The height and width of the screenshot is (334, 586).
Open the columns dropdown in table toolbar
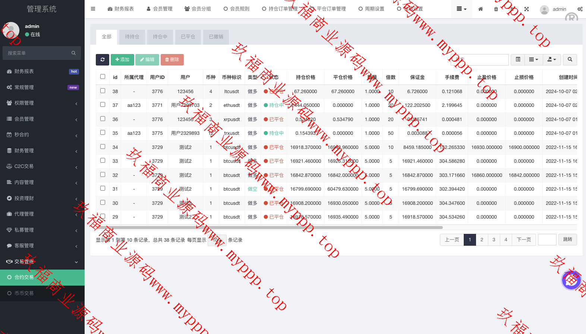(533, 60)
